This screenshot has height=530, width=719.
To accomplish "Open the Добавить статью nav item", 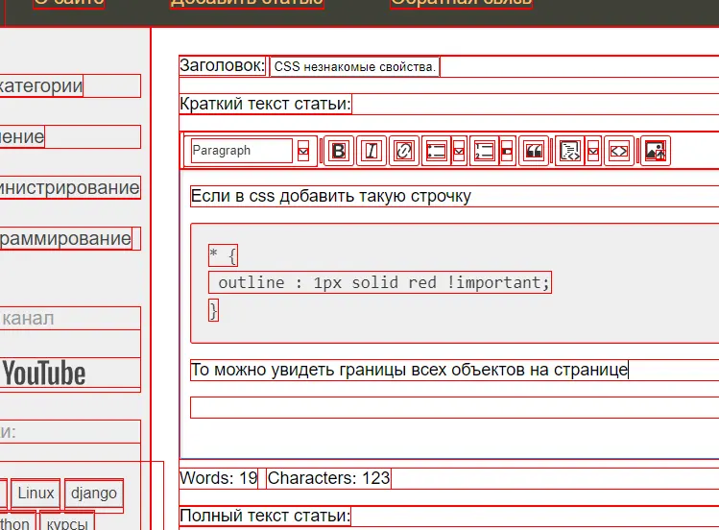I will point(247,2).
